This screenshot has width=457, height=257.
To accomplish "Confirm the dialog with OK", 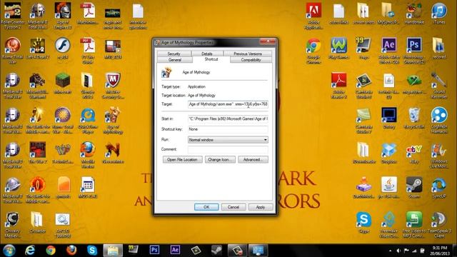I will coord(206,207).
